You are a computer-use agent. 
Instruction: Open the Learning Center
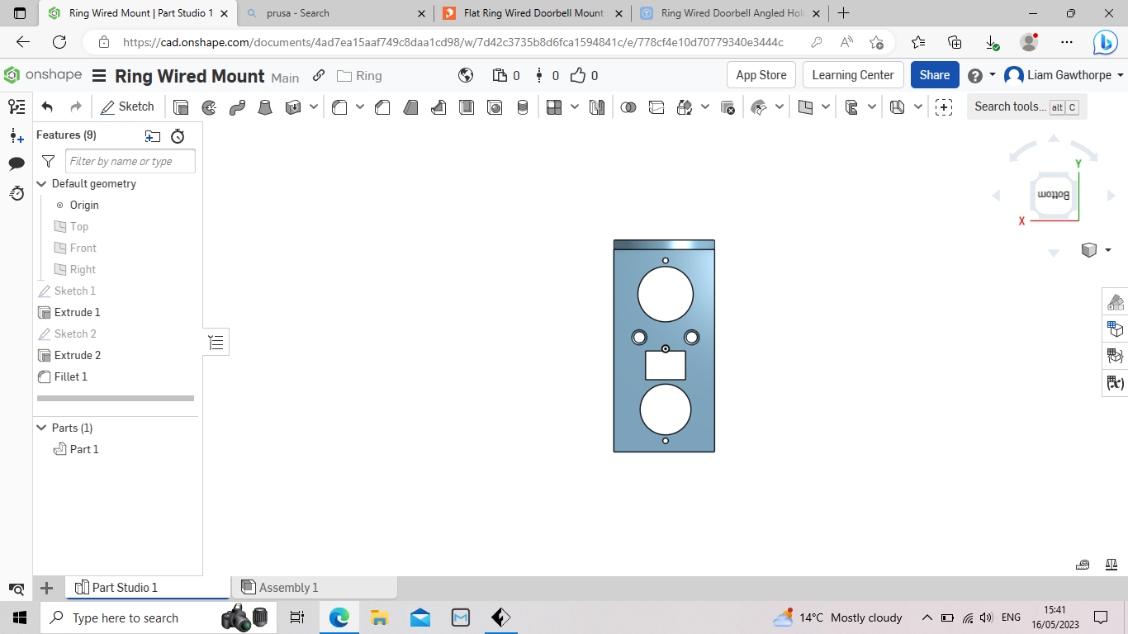[853, 75]
